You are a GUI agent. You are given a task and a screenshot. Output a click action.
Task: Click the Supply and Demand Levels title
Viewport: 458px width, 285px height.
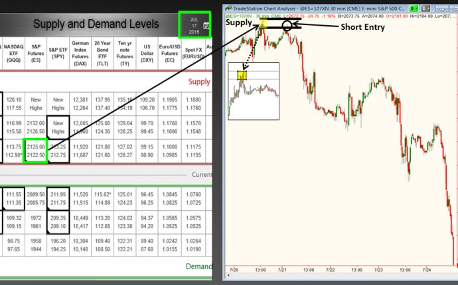96,24
